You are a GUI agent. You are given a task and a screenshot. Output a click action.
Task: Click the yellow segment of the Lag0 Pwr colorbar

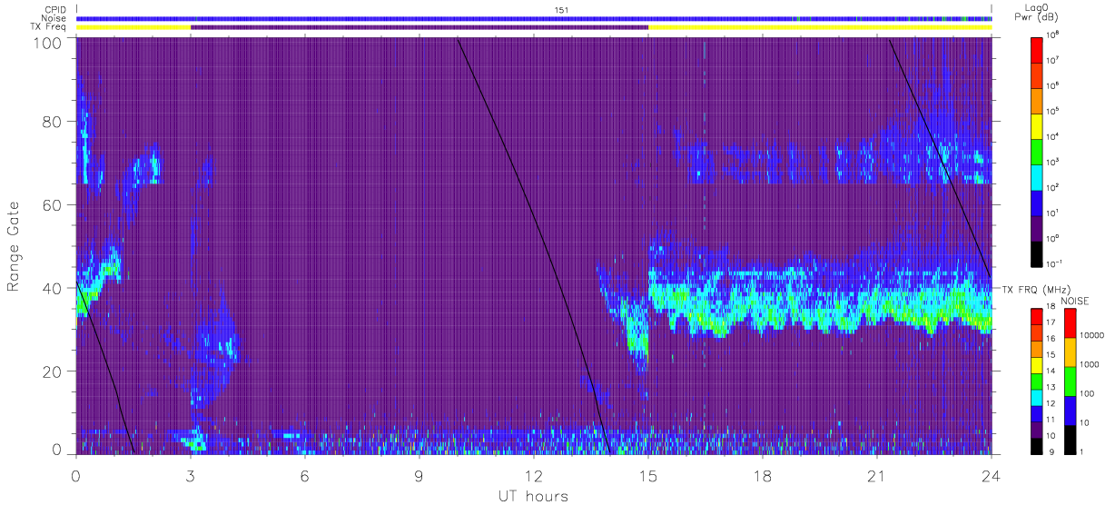tap(1037, 124)
